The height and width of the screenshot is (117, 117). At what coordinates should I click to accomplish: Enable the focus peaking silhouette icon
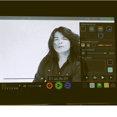(83, 29)
